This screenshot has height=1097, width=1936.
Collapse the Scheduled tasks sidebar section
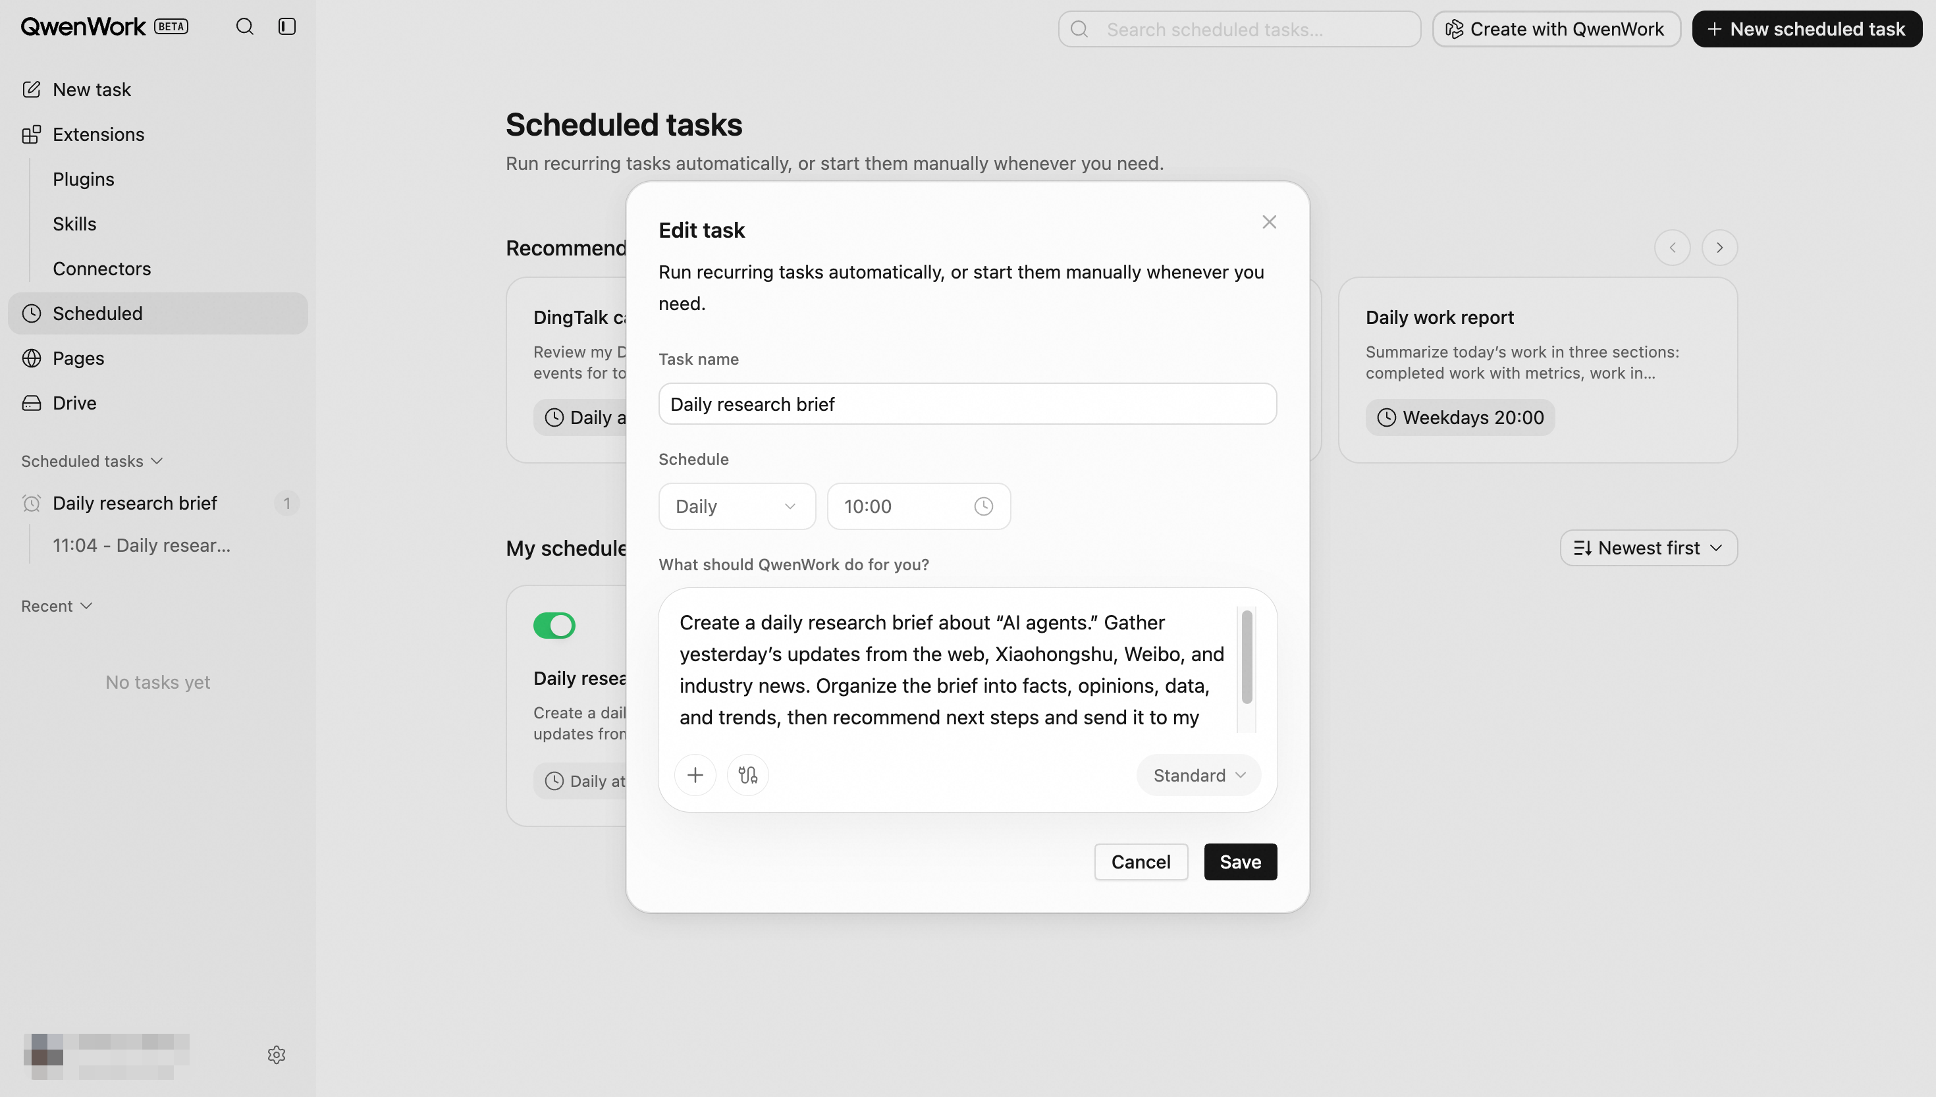(92, 461)
